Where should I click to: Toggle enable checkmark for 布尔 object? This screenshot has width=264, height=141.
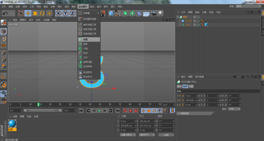point(199,17)
